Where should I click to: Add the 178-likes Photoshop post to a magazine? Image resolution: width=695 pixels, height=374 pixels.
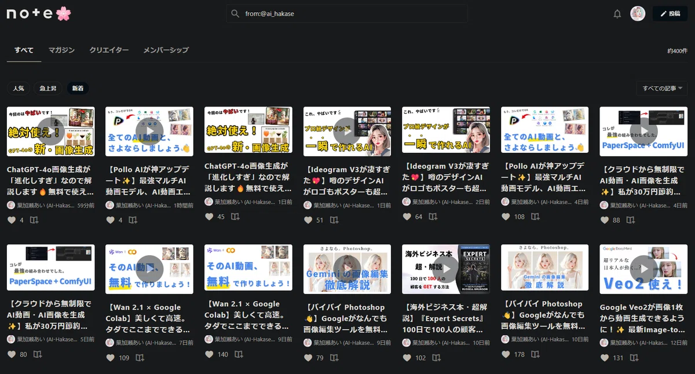click(535, 354)
